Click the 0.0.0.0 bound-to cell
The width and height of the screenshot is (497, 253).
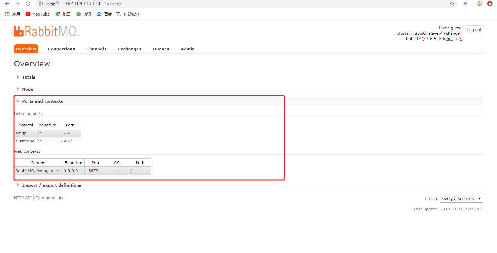[x=73, y=171]
